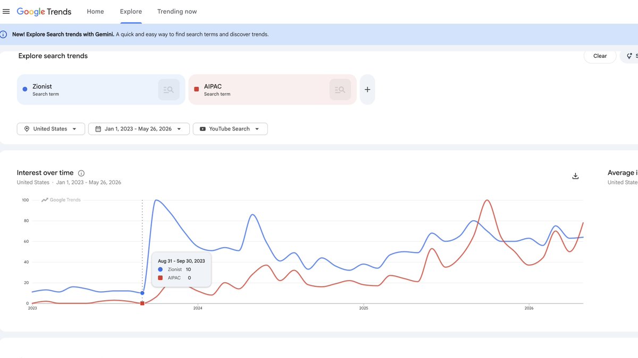Click the red AIPAC color square
The height and width of the screenshot is (358, 638).
(x=196, y=90)
